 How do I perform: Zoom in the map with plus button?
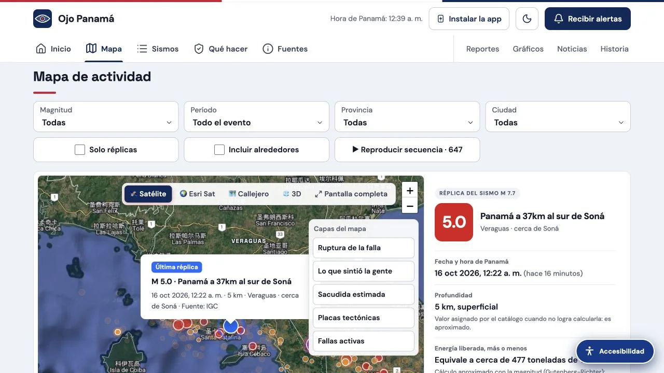pos(410,191)
